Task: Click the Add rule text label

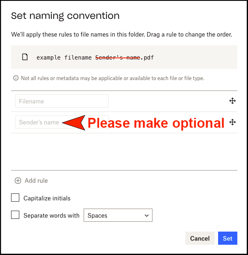Action: pyautogui.click(x=36, y=181)
